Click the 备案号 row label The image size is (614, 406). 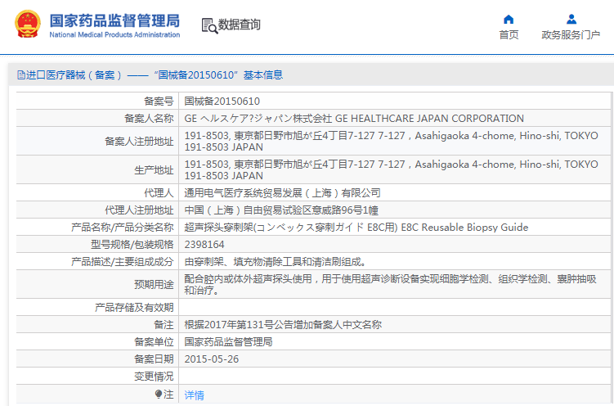[159, 101]
